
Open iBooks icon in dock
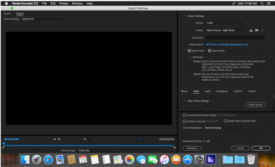176,160
